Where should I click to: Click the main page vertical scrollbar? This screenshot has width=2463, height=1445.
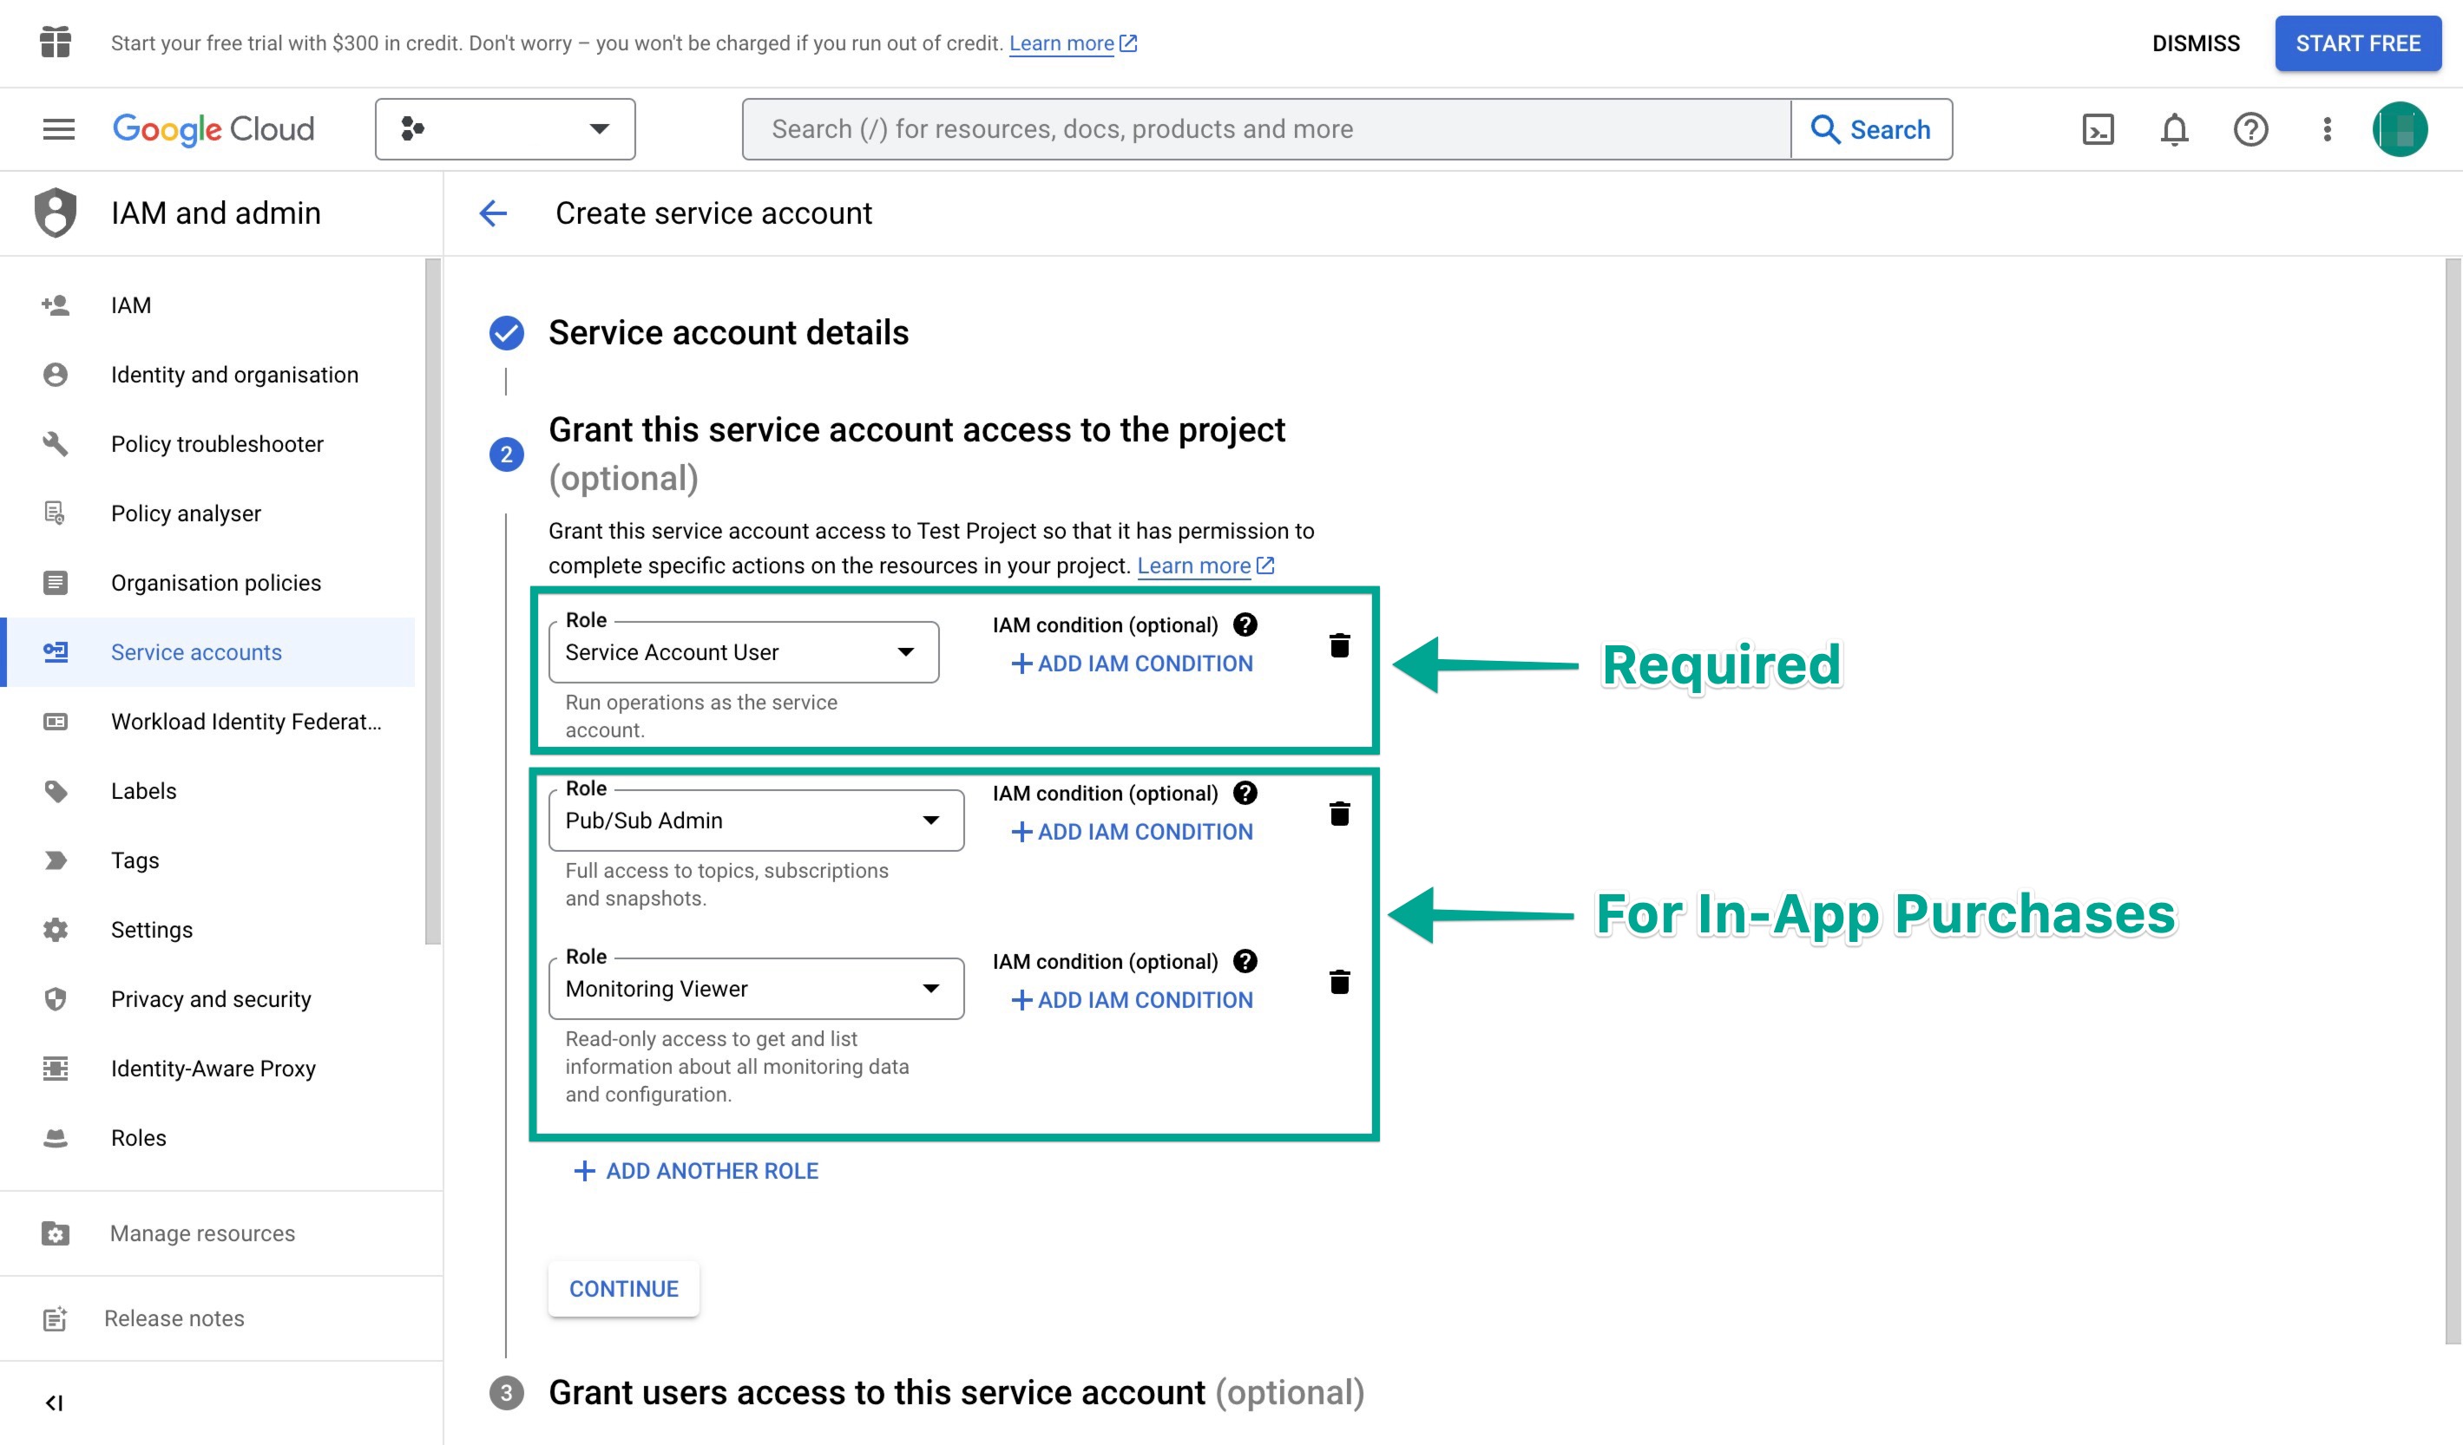2453,801
